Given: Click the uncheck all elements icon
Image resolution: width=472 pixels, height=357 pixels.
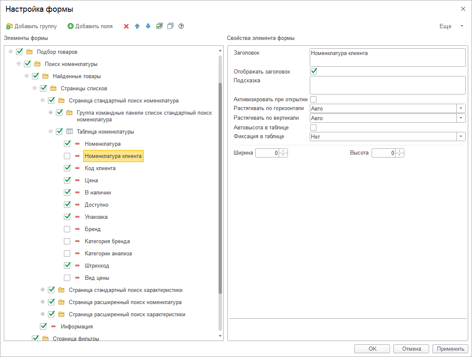Looking at the screenshot, I should click(x=170, y=26).
